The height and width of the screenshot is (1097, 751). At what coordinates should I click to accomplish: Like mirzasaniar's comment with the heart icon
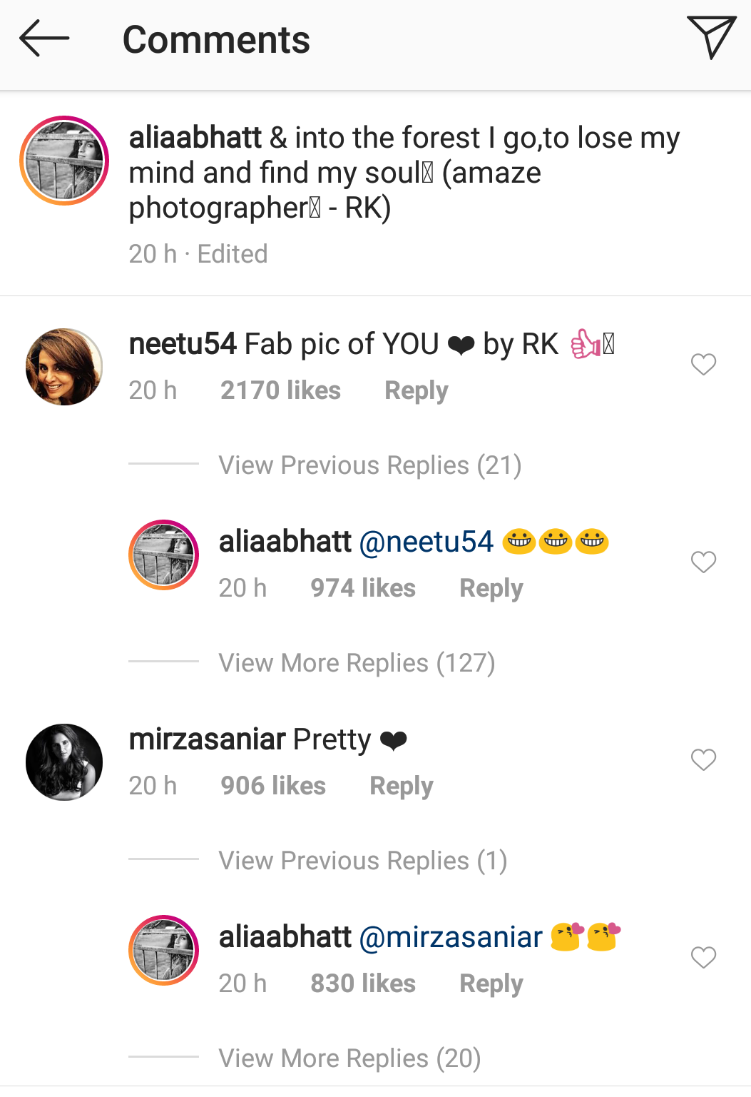[703, 759]
